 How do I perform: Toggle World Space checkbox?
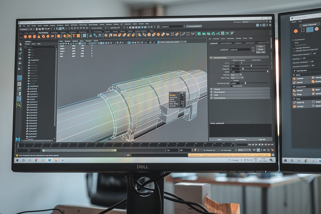250,60
